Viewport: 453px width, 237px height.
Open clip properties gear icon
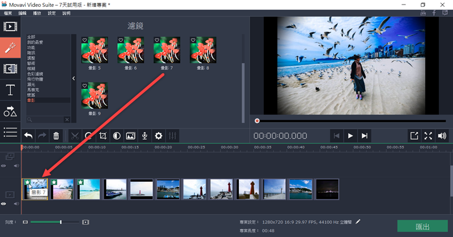(x=159, y=136)
